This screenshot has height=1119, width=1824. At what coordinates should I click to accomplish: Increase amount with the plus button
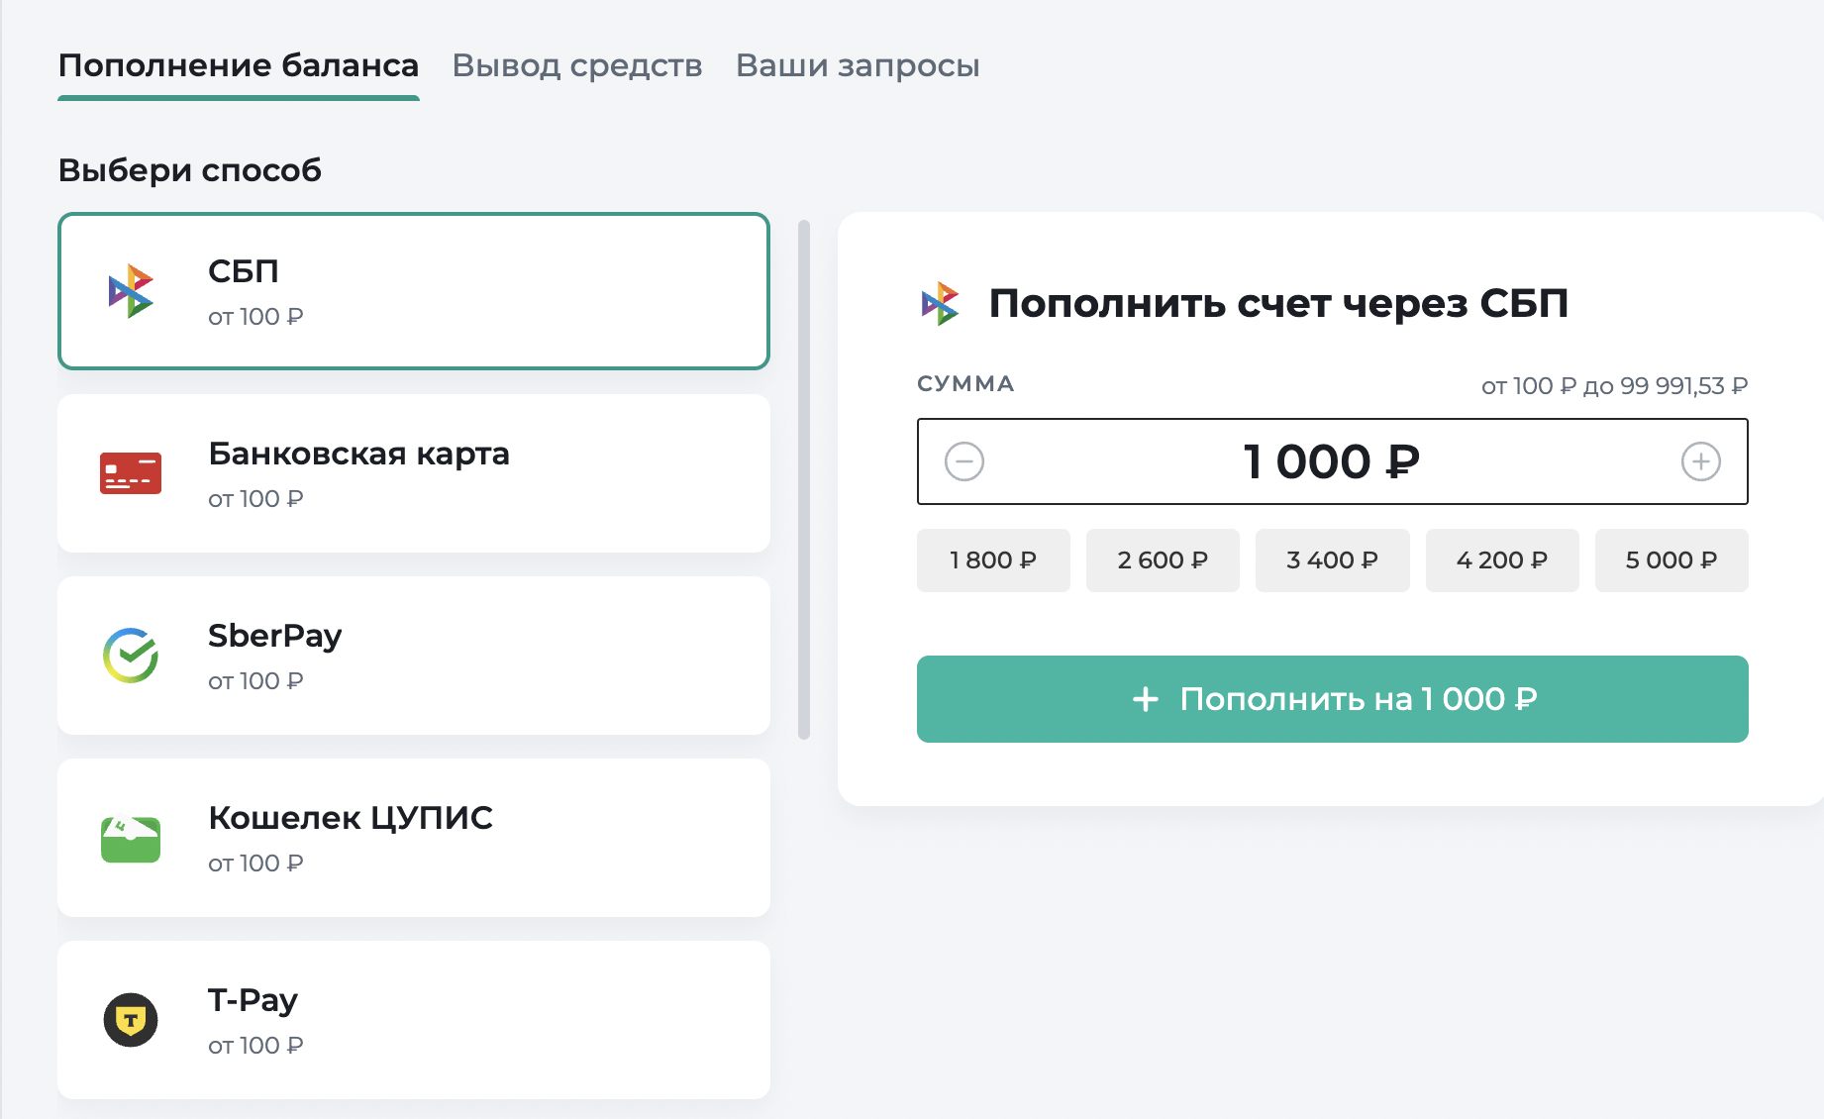[x=1701, y=461]
